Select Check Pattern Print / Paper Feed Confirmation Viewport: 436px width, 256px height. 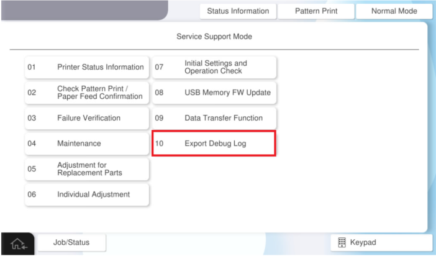pyautogui.click(x=88, y=93)
